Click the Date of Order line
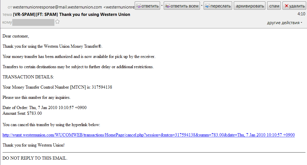The image size is (307, 165). coord(44,108)
